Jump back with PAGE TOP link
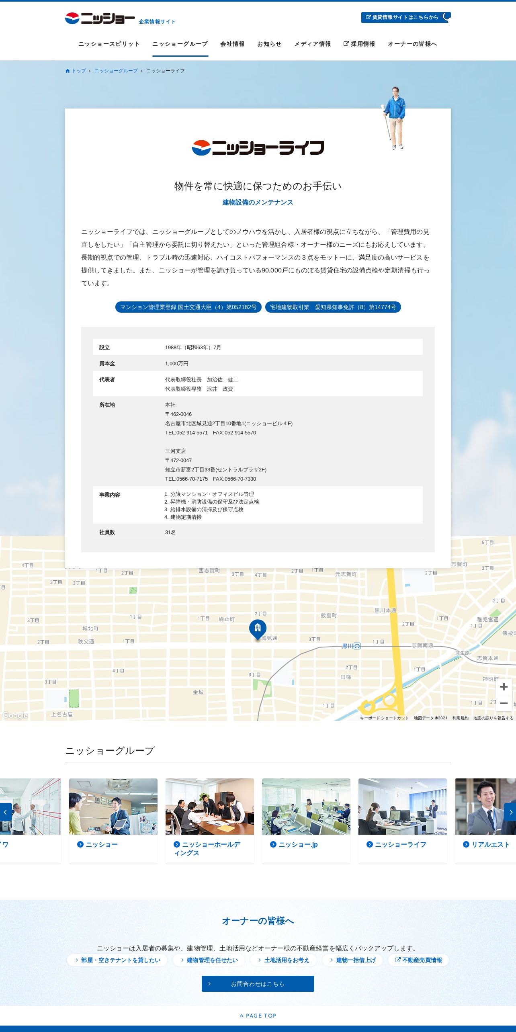Viewport: 516px width, 1032px height. [x=258, y=1016]
